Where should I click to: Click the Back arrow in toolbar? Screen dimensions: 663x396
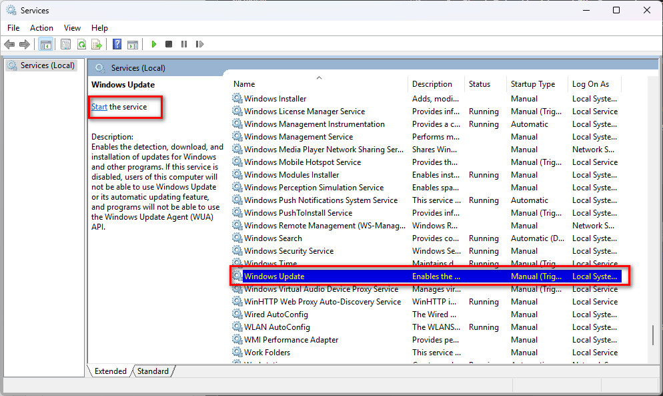coord(9,44)
